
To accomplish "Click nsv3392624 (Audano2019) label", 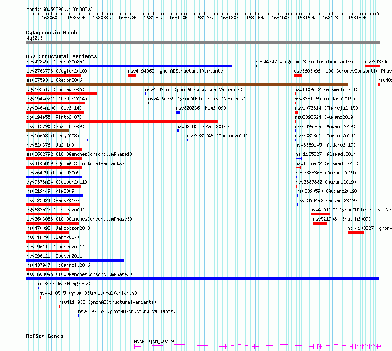I will coord(325,117).
